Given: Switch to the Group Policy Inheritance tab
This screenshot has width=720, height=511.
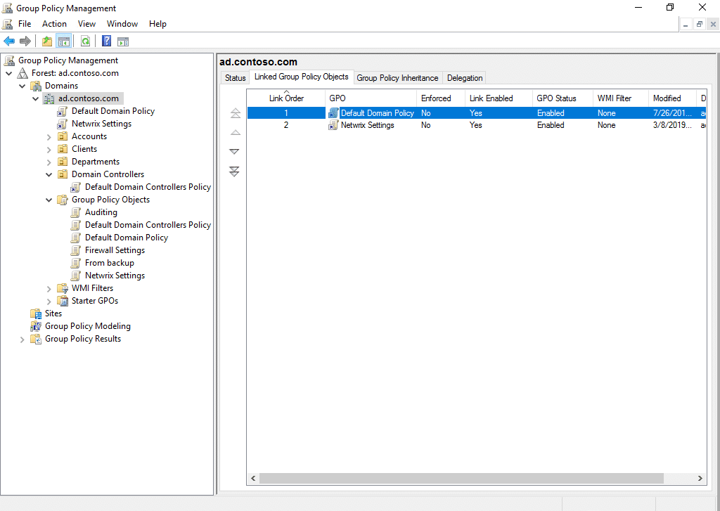Looking at the screenshot, I should click(x=398, y=78).
